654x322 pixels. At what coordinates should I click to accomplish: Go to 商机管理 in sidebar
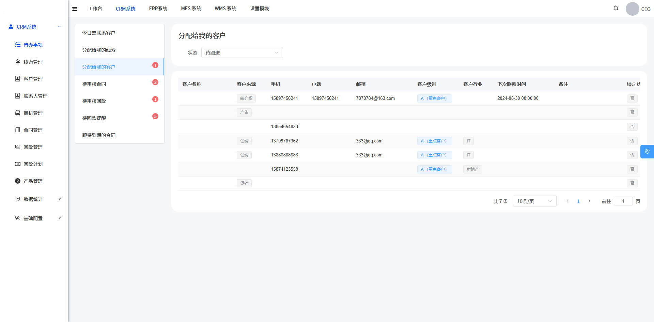[33, 113]
